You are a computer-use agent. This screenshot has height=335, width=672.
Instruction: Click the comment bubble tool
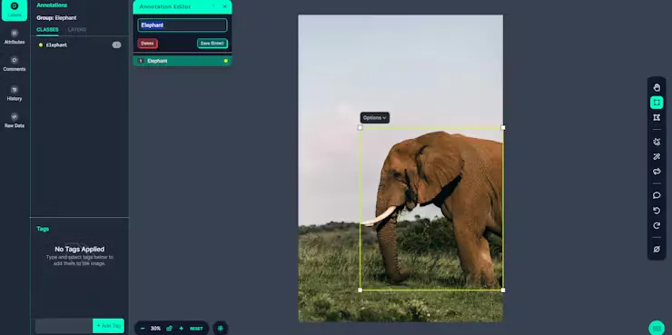657,195
